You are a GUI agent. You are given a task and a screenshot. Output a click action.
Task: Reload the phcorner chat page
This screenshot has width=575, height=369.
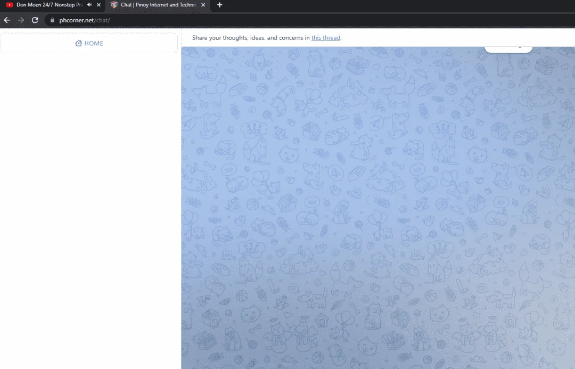tap(35, 20)
